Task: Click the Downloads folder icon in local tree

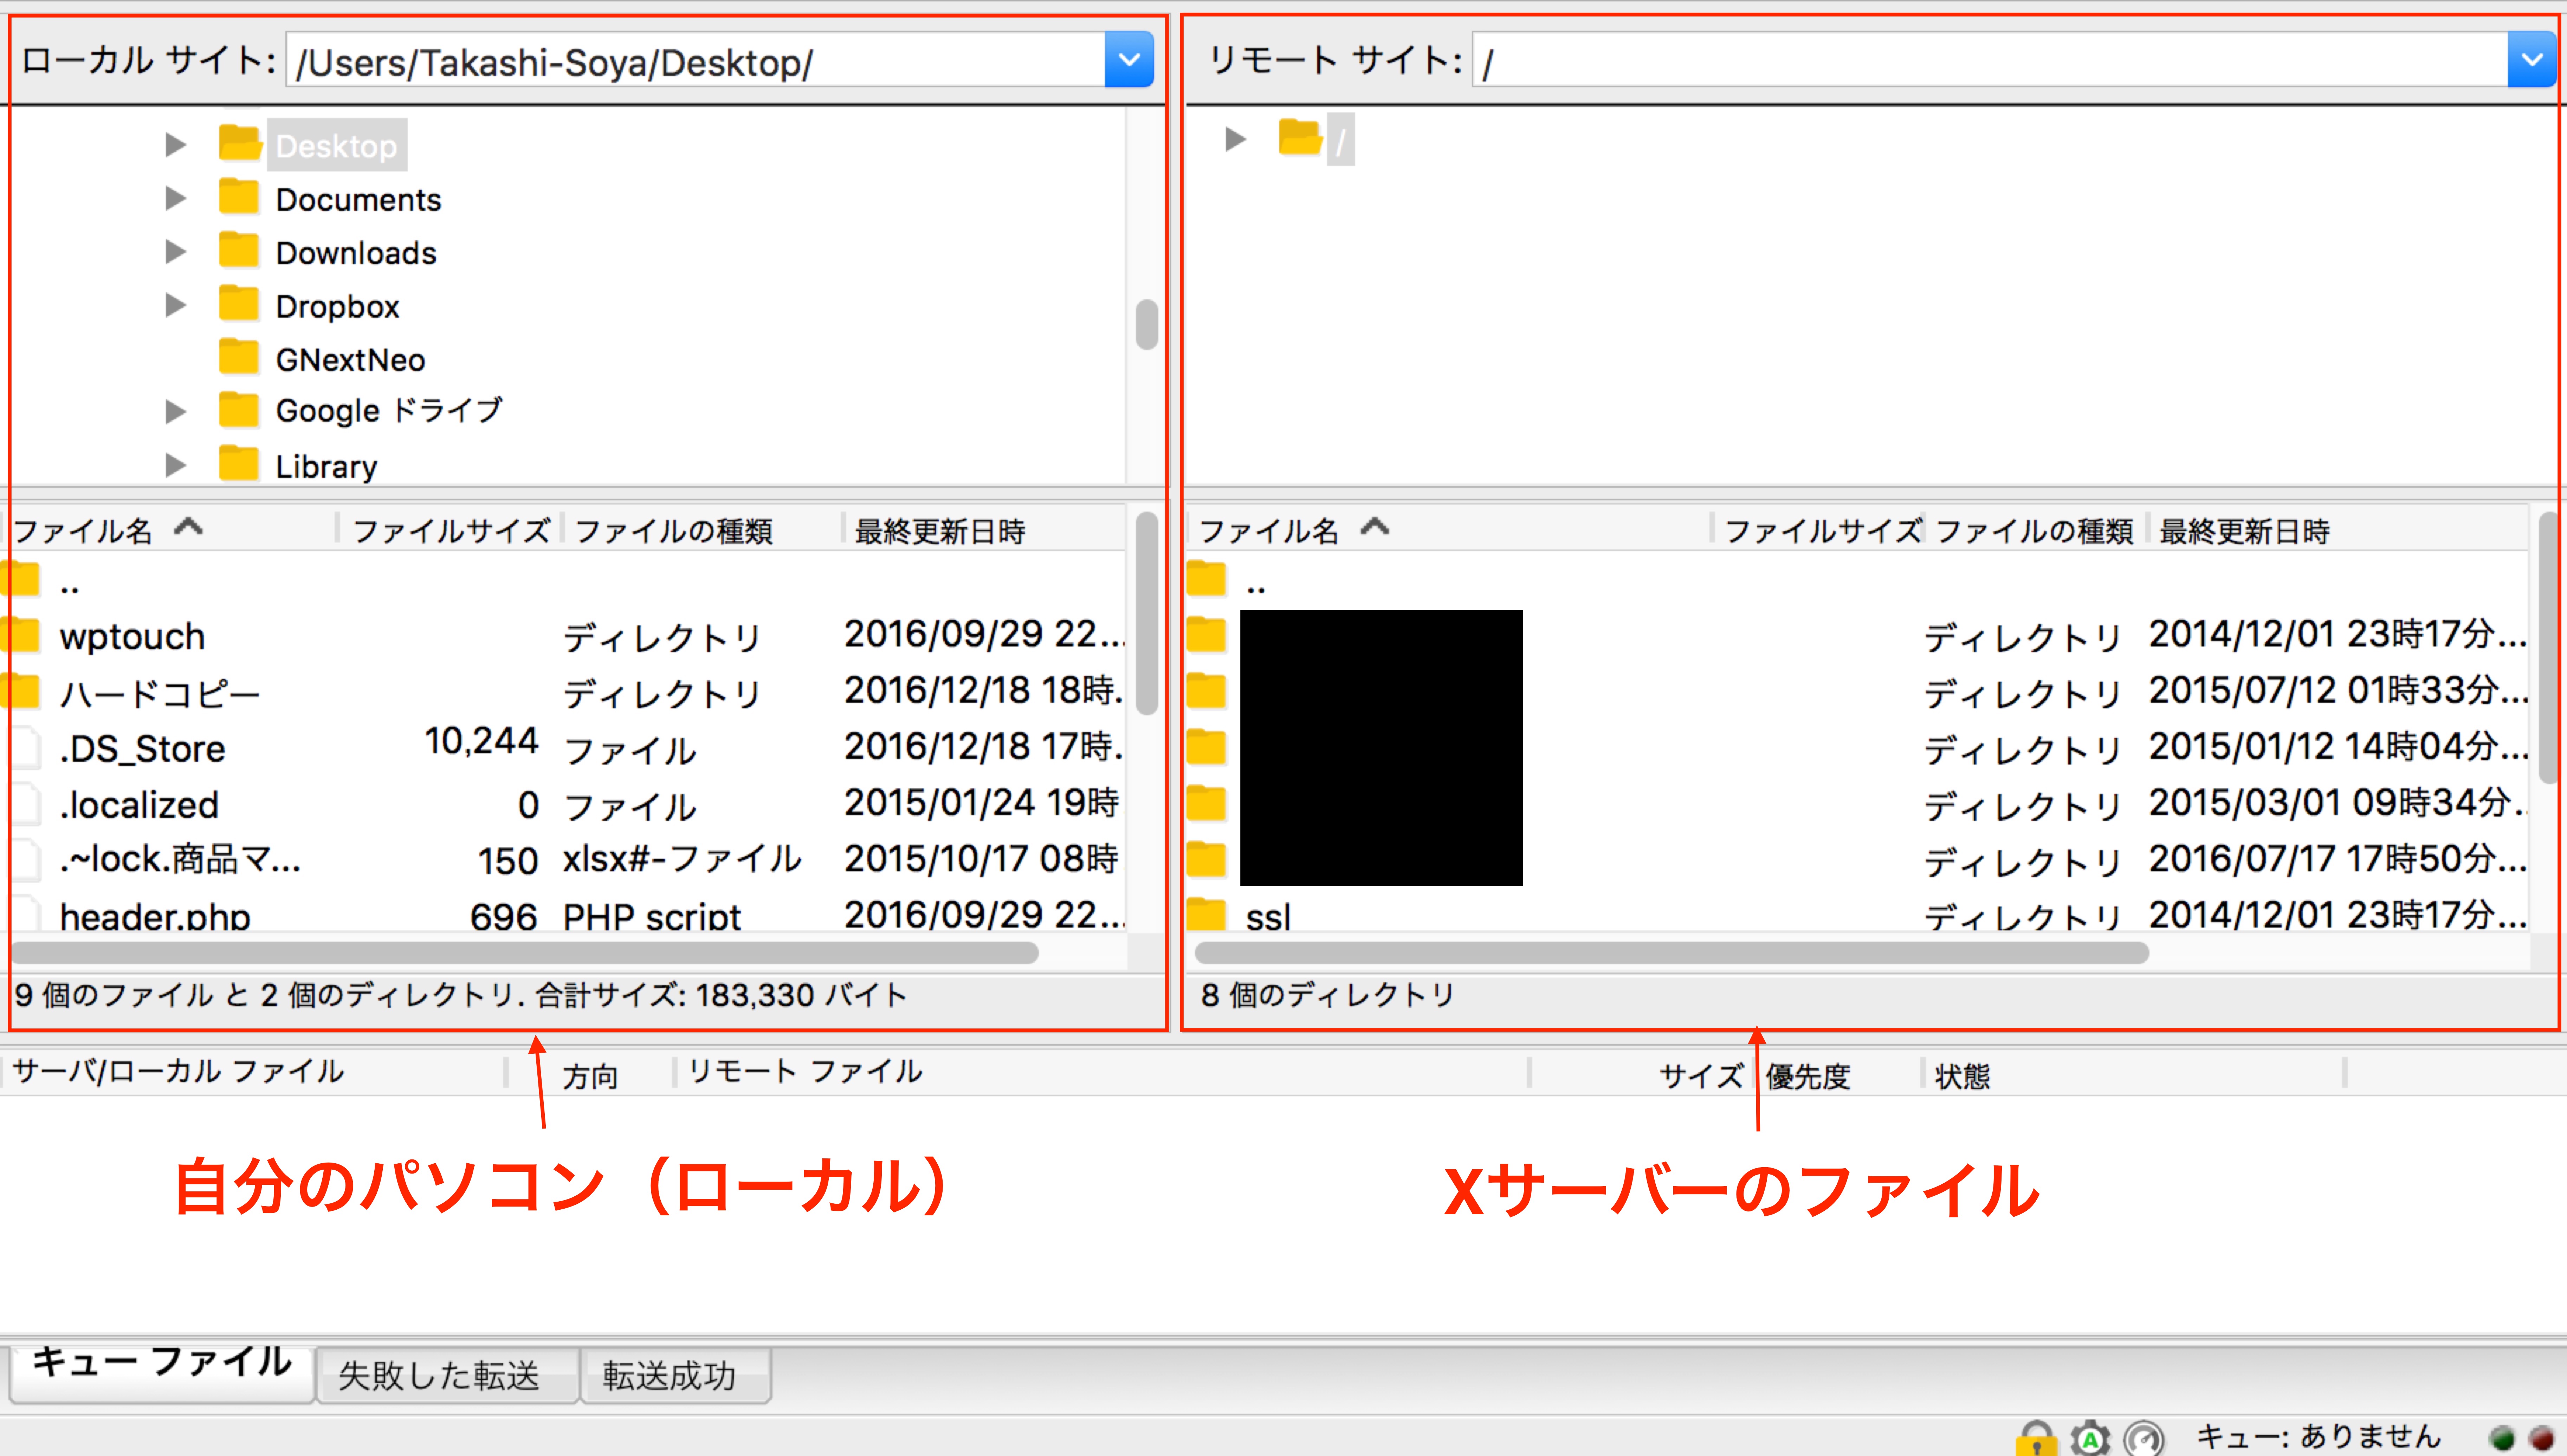Action: click(x=239, y=250)
